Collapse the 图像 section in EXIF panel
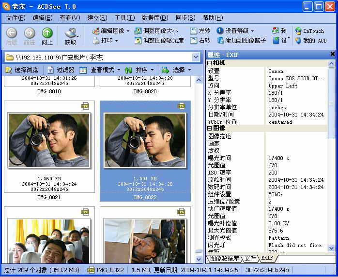338x277 pixels. click(210, 128)
